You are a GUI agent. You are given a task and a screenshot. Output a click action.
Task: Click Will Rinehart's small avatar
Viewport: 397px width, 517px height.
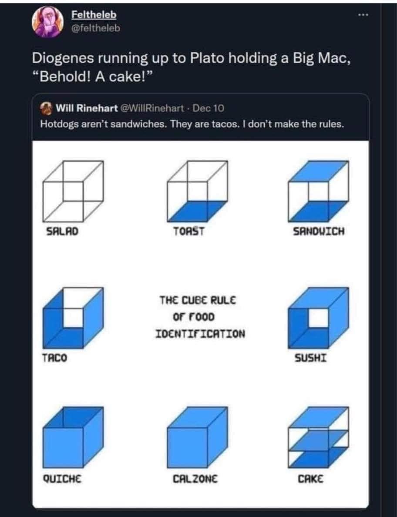(x=46, y=108)
